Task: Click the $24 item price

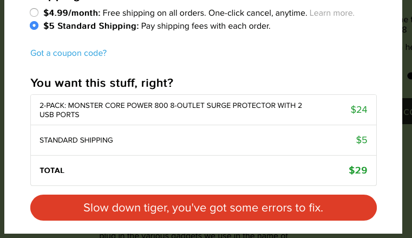Action: 358,110
